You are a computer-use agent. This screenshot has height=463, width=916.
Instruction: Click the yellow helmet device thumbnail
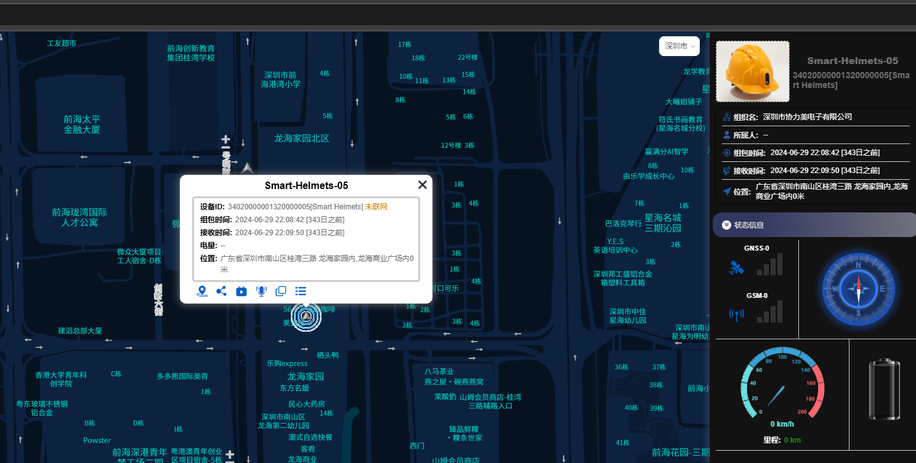752,71
